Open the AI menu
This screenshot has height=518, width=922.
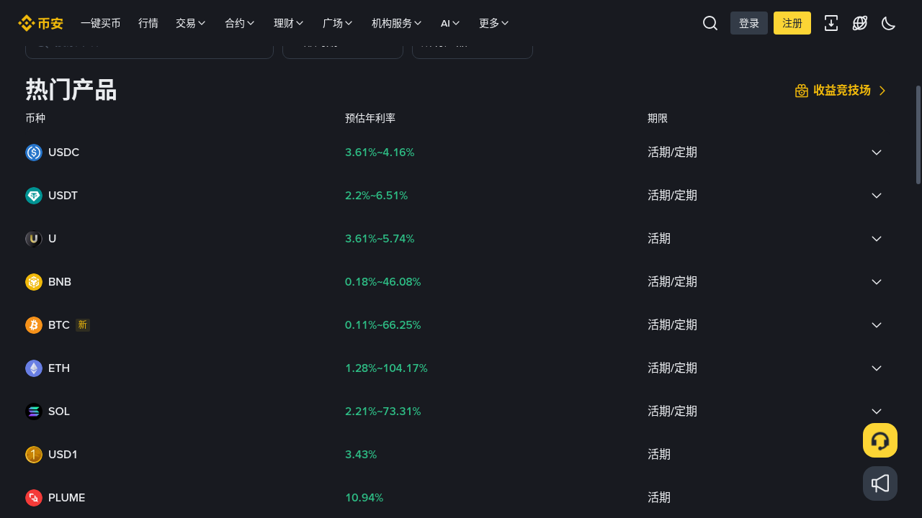pyautogui.click(x=450, y=23)
